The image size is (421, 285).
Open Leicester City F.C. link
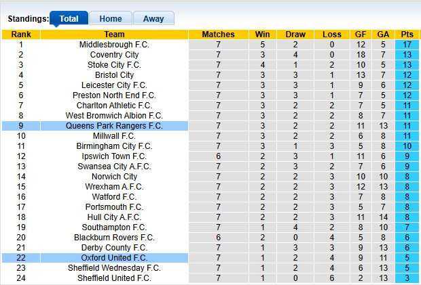[114, 85]
